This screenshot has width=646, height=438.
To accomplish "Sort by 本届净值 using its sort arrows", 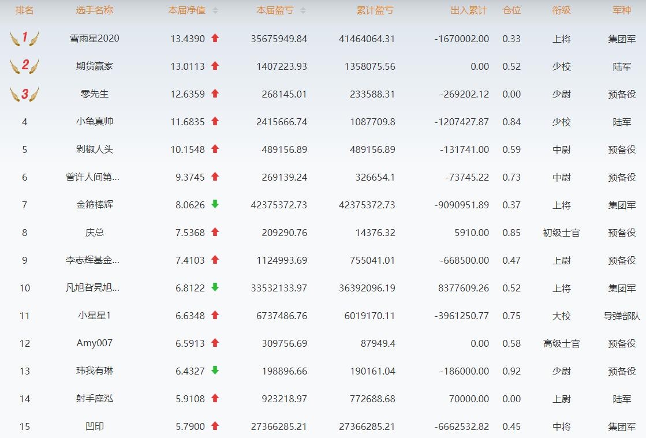I will [x=215, y=10].
